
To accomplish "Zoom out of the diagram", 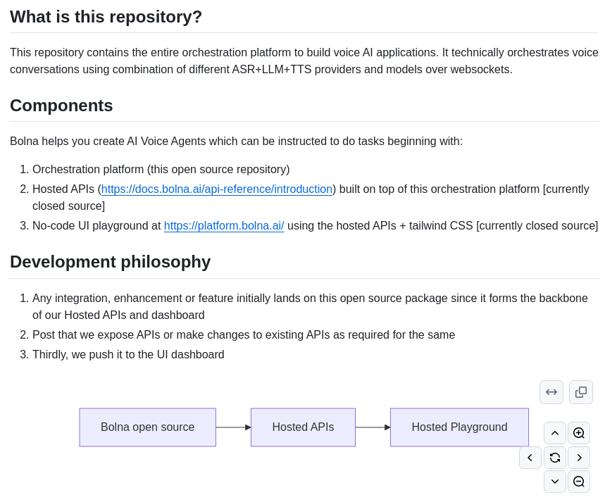I will coord(579,482).
